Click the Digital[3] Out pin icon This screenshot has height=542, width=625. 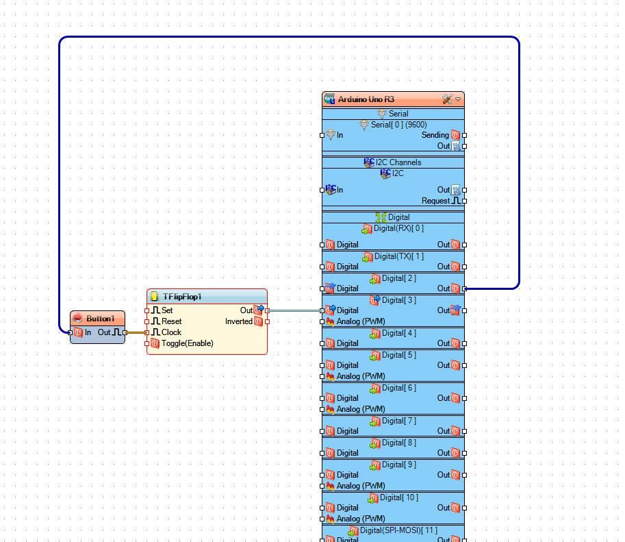click(x=456, y=310)
